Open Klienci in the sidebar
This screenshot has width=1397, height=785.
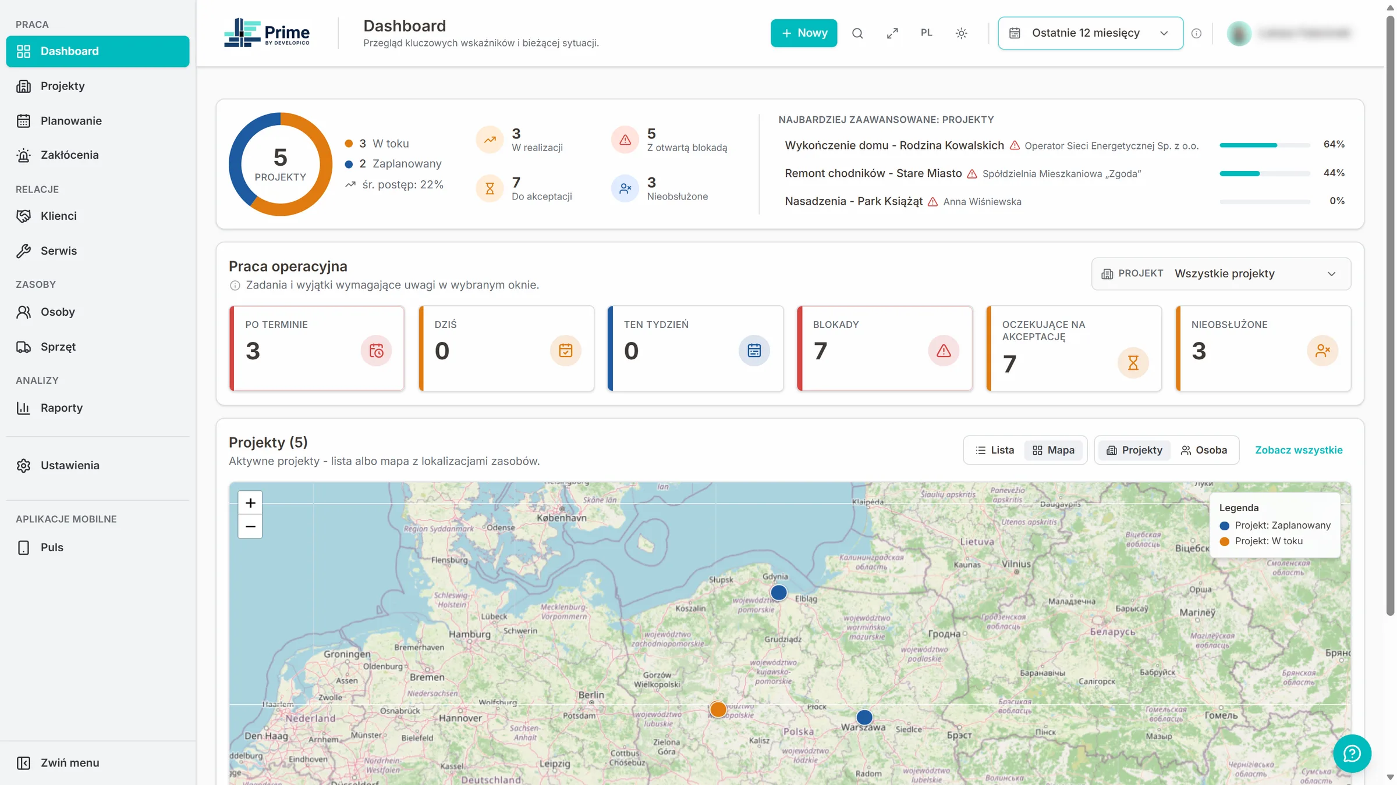point(98,216)
